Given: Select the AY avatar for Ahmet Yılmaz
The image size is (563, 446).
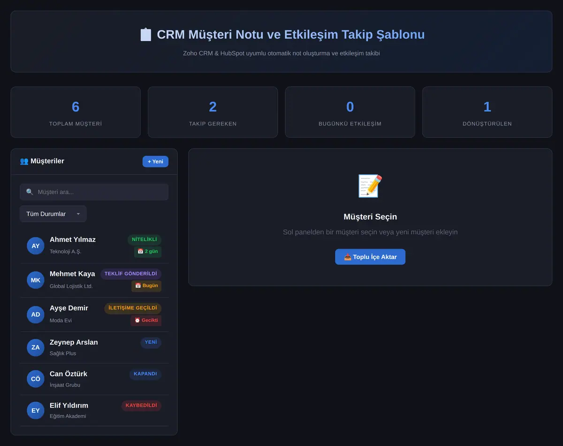Looking at the screenshot, I should point(36,246).
